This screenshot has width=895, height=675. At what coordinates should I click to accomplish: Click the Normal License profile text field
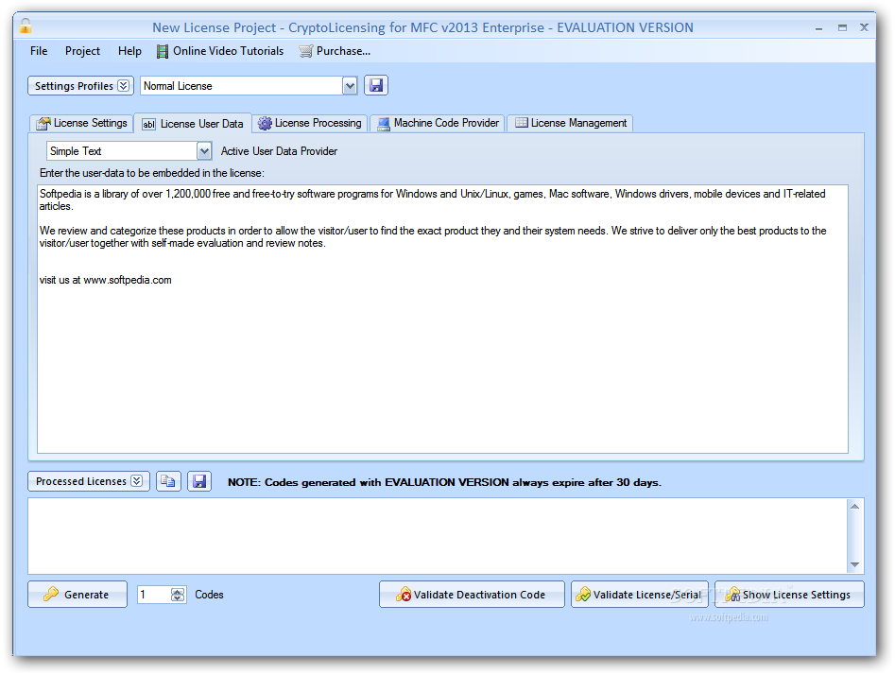(241, 86)
